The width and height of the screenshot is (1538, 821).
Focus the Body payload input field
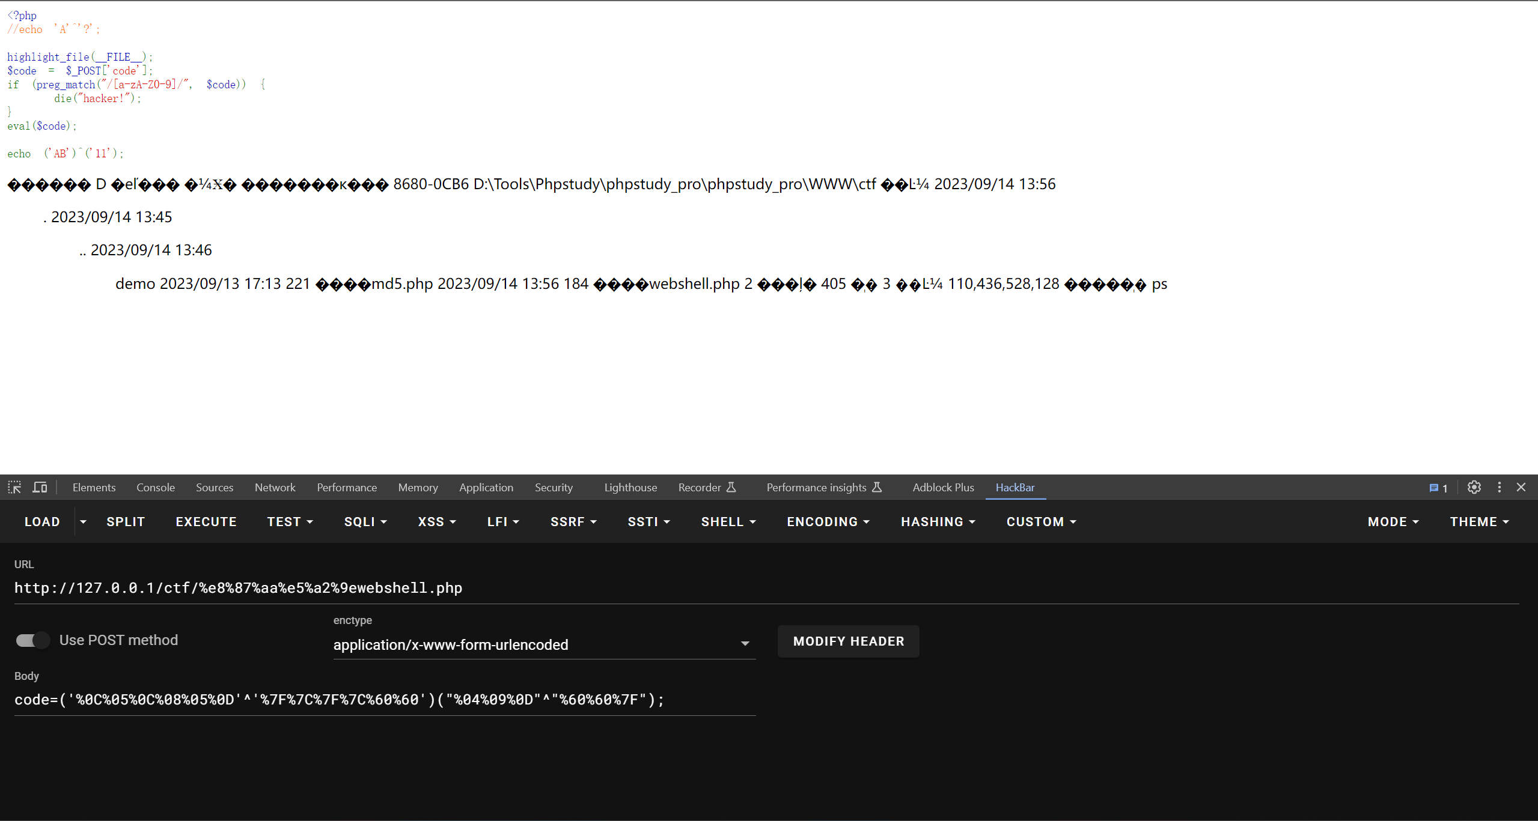385,700
